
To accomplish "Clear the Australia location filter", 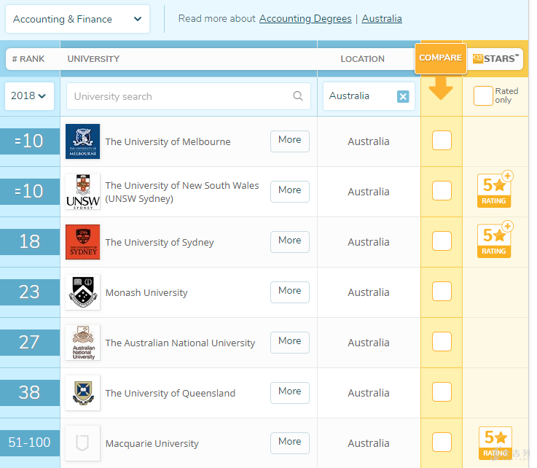I will pyautogui.click(x=403, y=96).
